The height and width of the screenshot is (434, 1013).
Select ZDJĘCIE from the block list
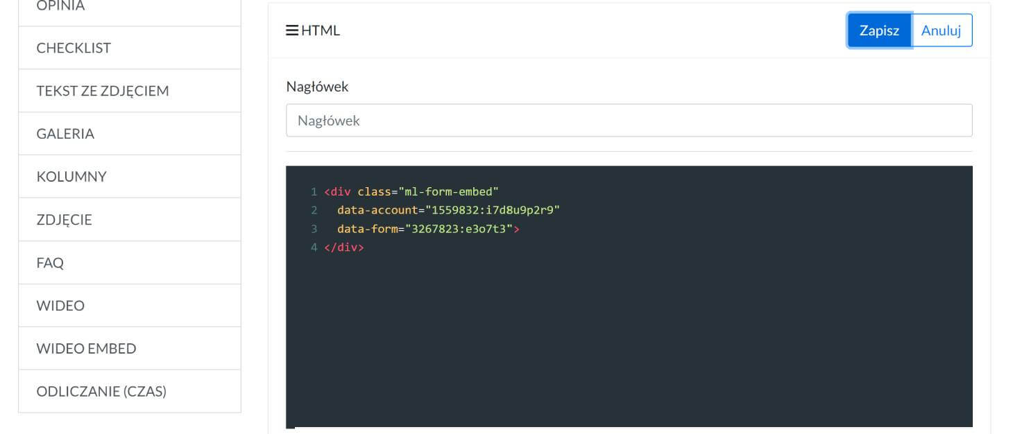pos(129,220)
